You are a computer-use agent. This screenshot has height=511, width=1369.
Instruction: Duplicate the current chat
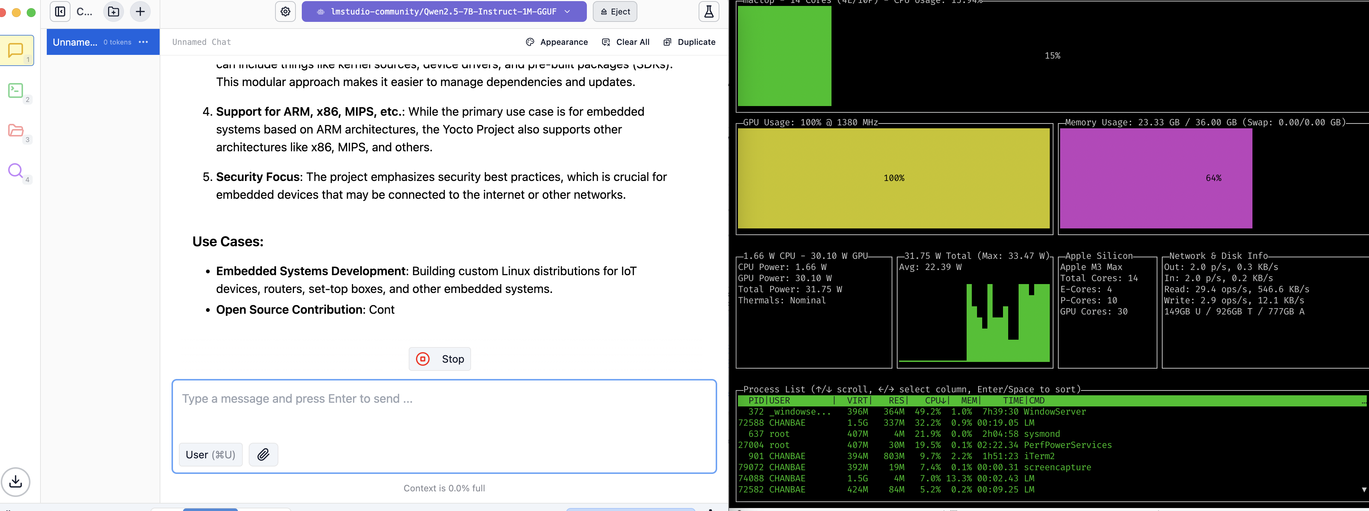click(689, 42)
